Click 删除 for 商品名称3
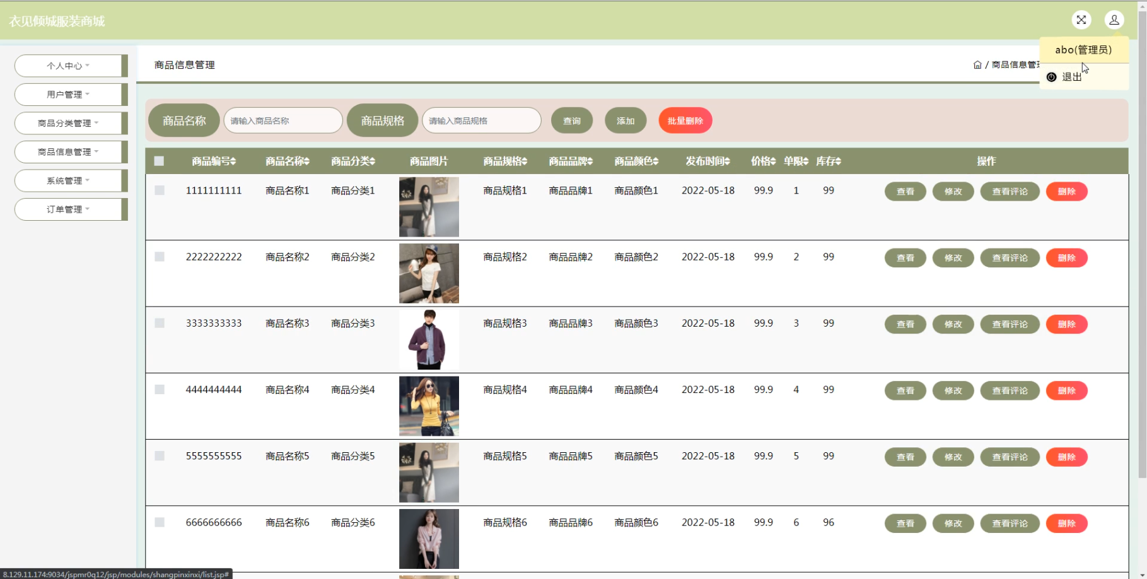 (1067, 324)
